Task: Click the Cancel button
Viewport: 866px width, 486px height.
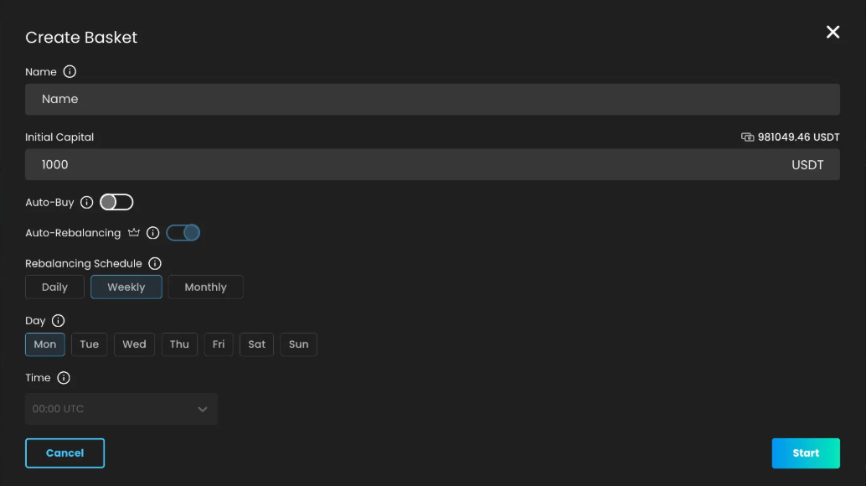Action: (64, 452)
